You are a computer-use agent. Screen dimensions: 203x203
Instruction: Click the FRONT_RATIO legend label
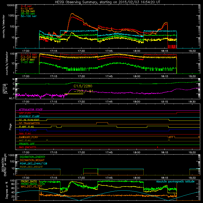[x=29, y=181]
